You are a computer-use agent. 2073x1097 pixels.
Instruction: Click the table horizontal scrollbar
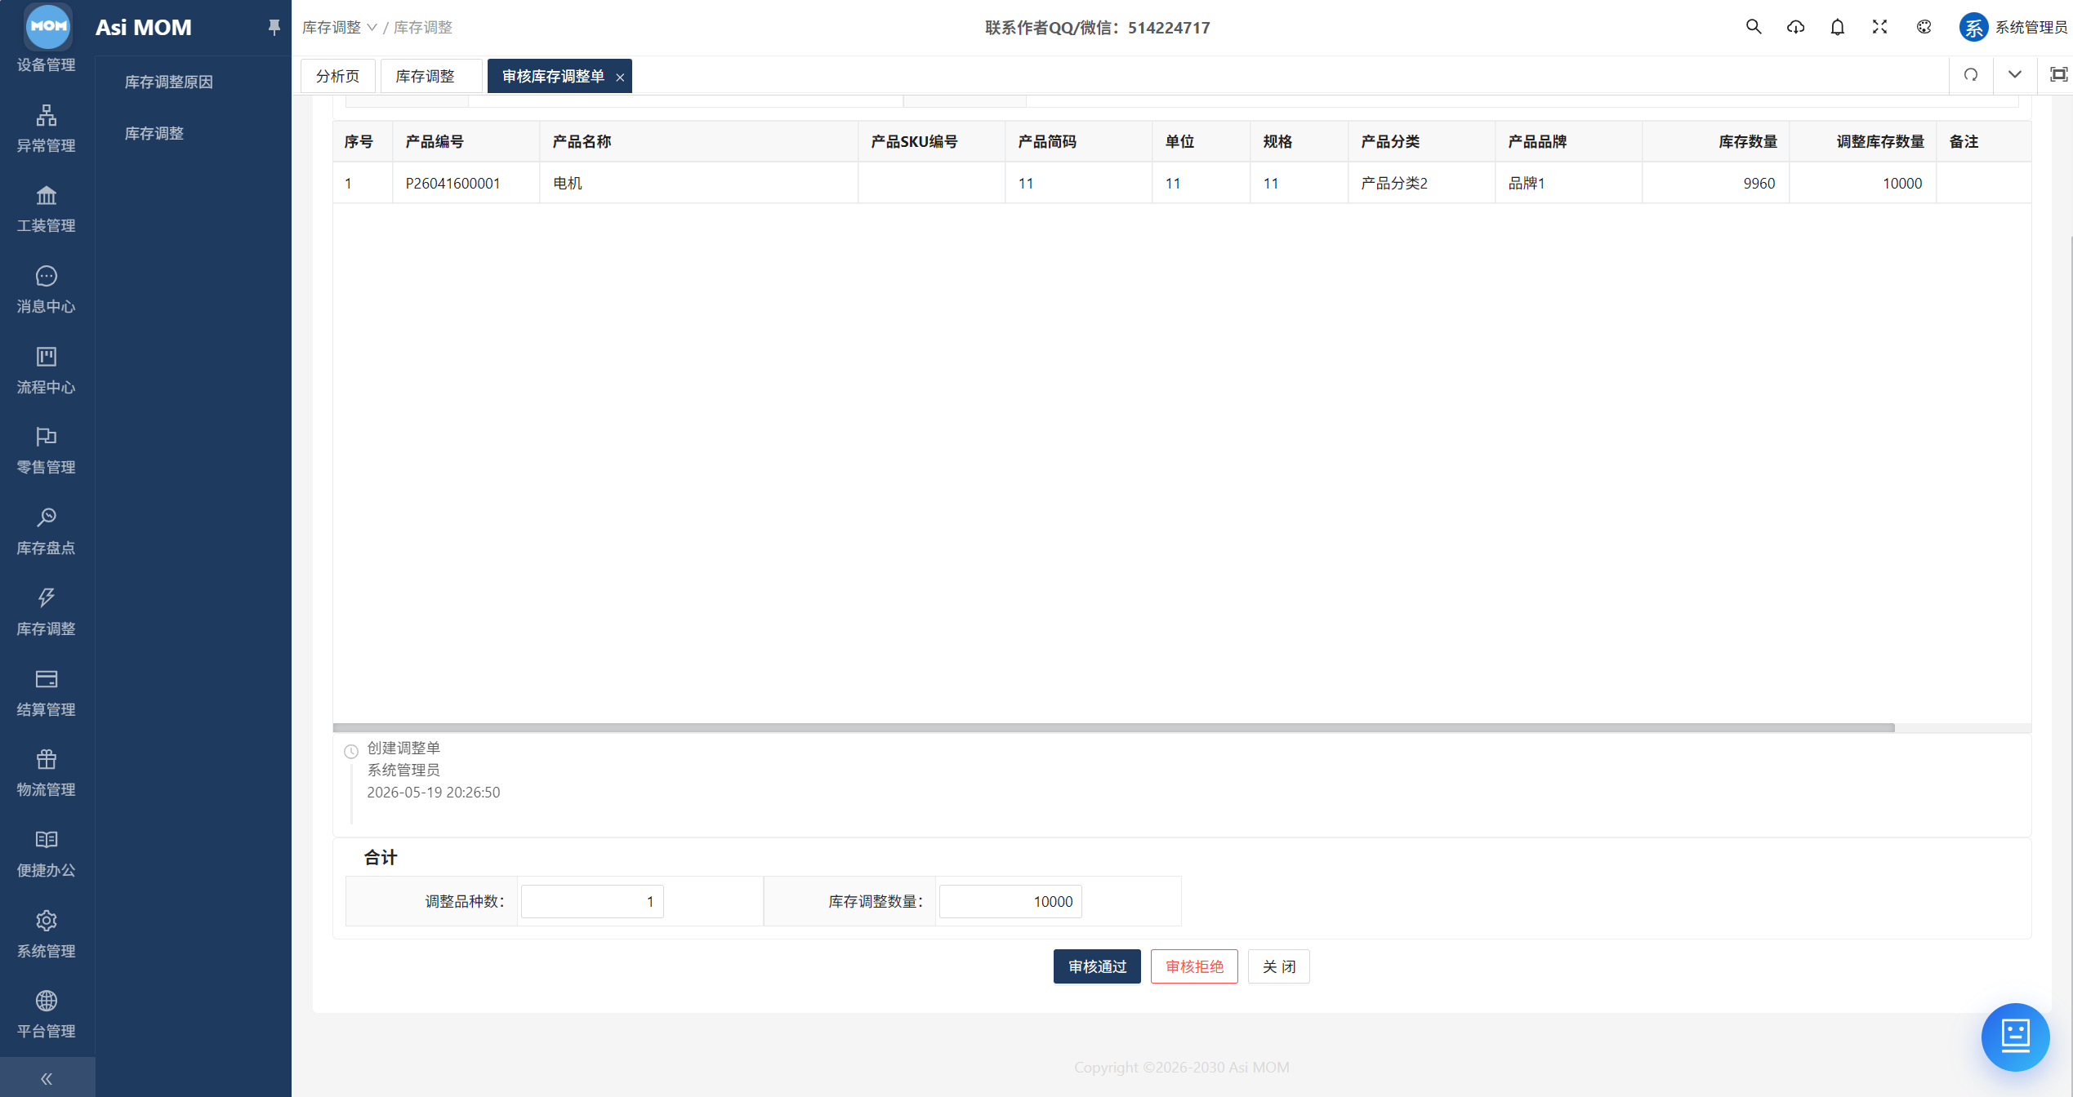coord(1113,727)
